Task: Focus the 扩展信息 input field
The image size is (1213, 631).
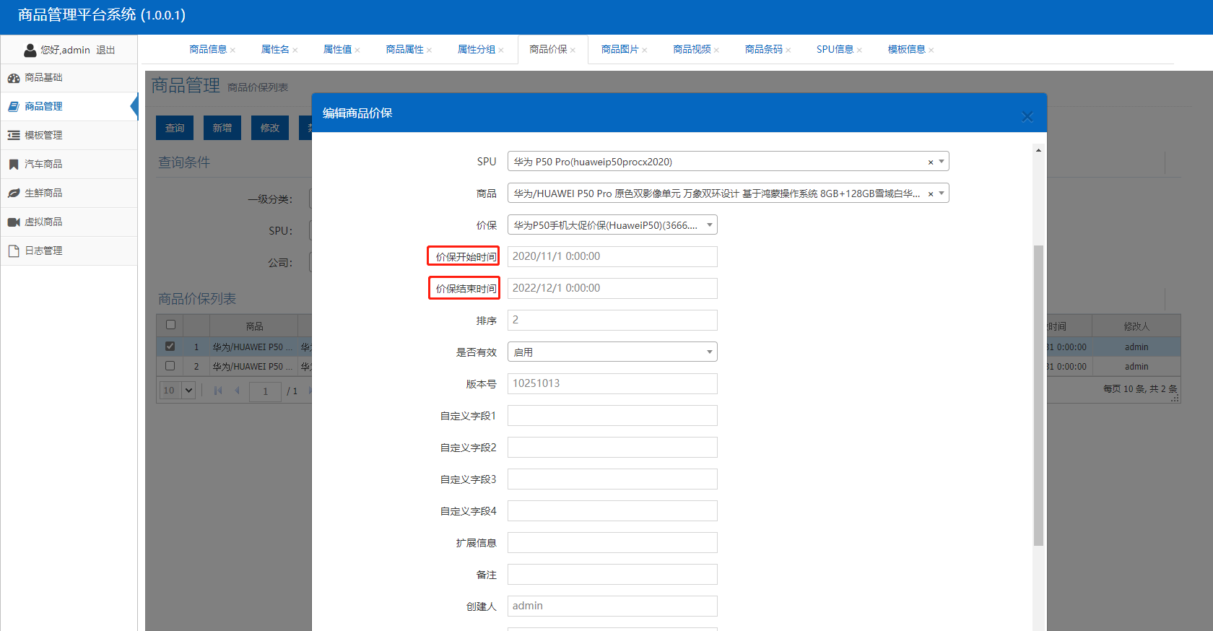Action: pos(612,543)
